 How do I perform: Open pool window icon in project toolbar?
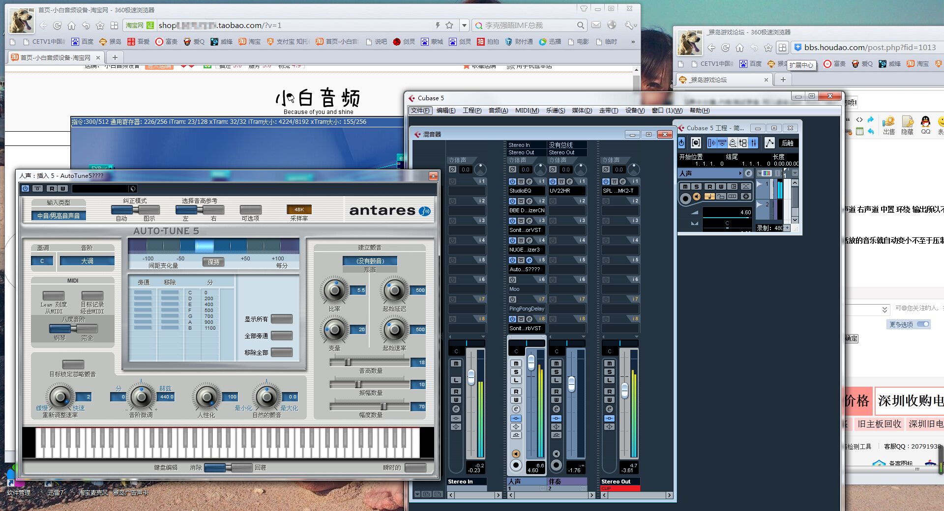pyautogui.click(x=743, y=143)
